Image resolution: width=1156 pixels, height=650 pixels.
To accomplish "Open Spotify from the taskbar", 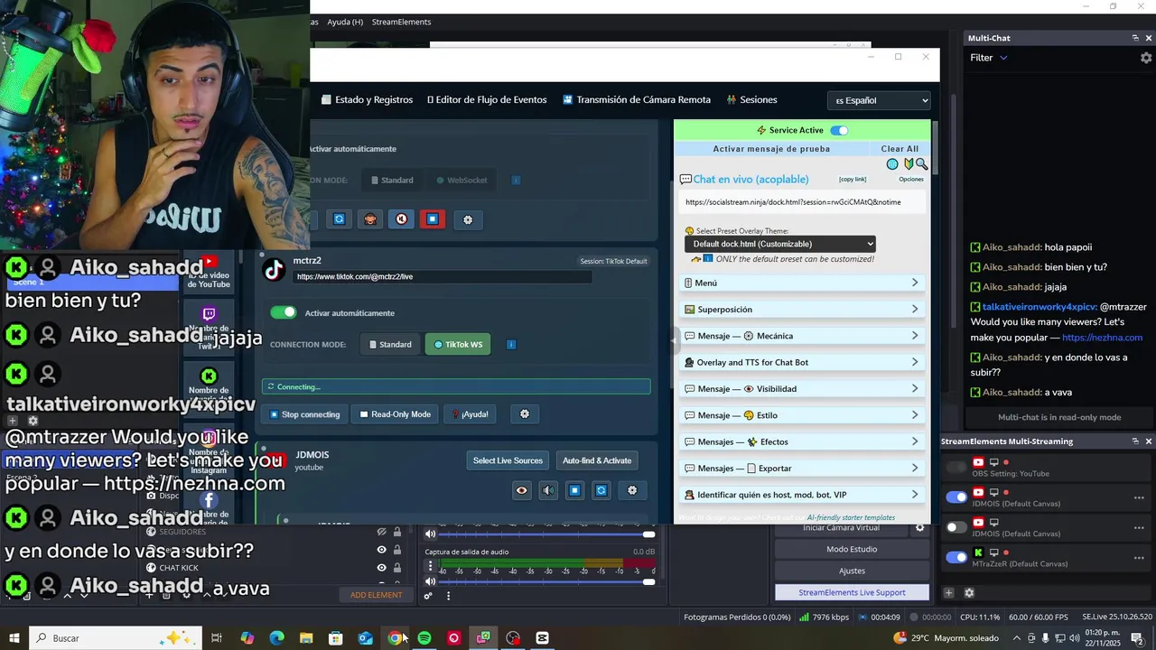I will click(x=424, y=638).
